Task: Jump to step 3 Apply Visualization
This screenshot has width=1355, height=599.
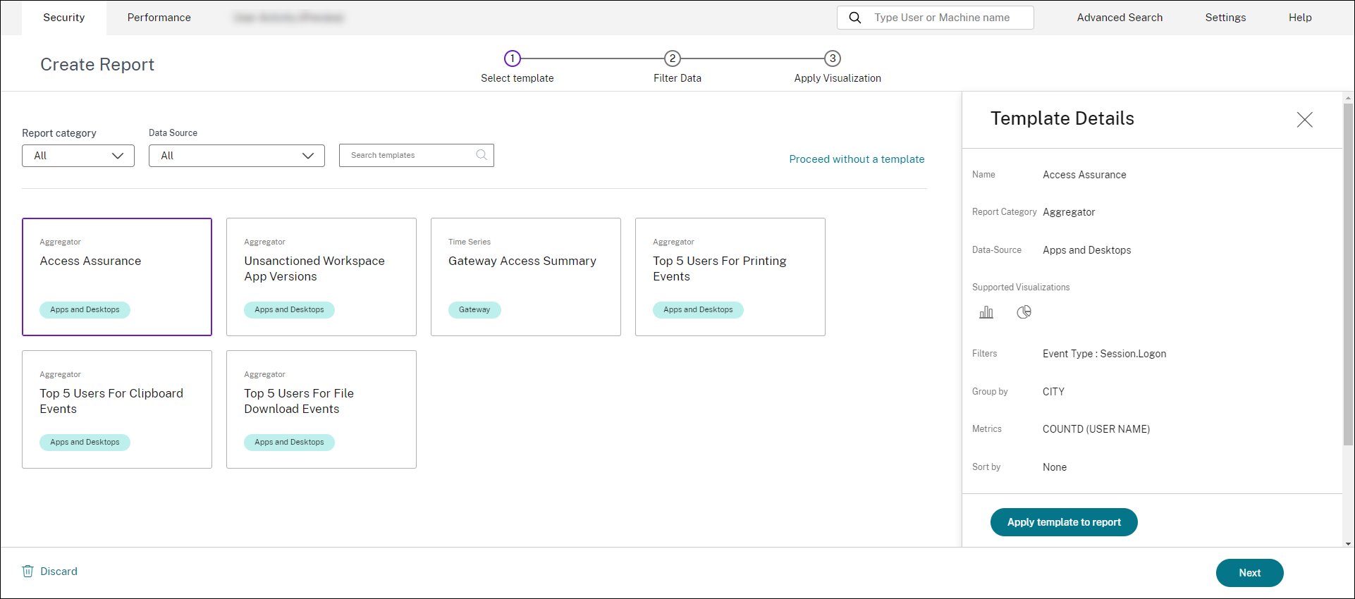Action: coord(833,58)
